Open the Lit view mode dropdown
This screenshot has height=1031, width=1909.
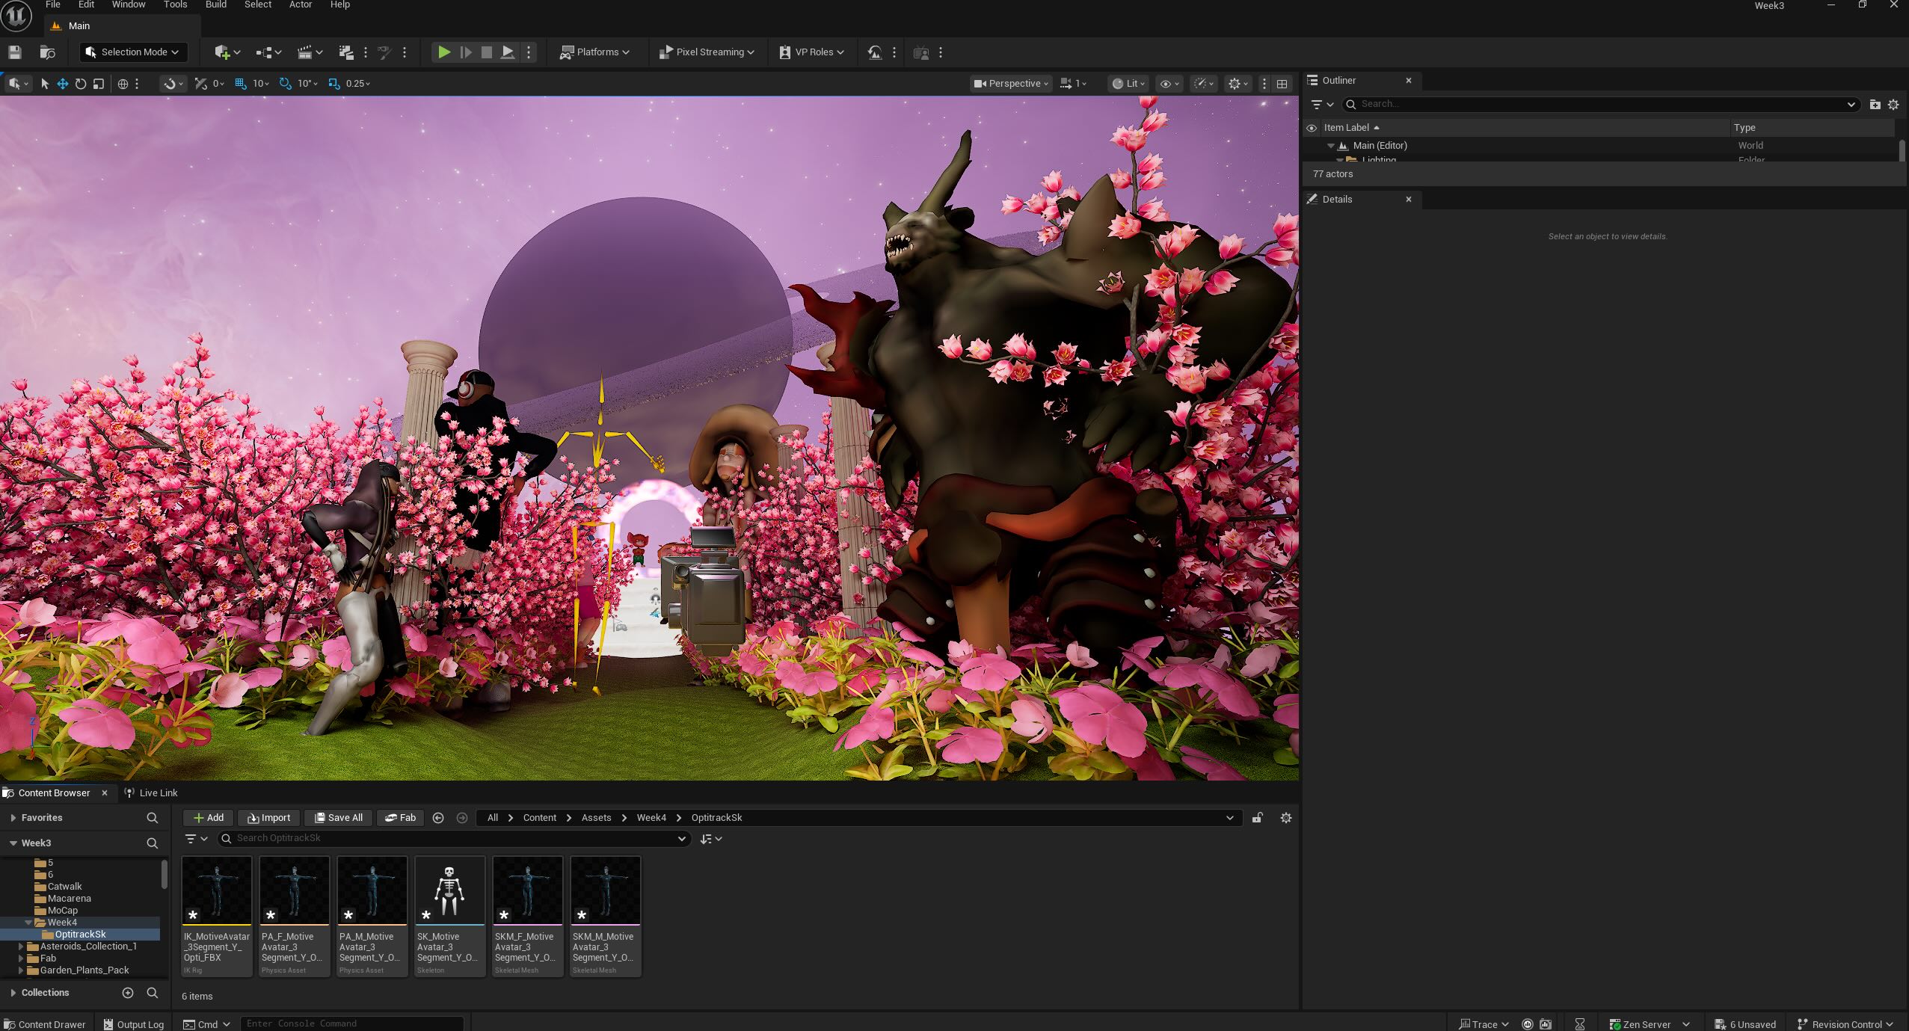click(1128, 84)
